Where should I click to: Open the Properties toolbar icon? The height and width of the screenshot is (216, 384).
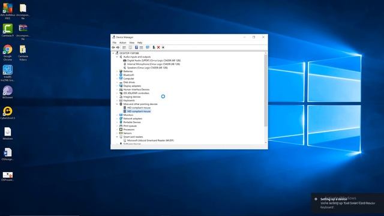pos(130,47)
